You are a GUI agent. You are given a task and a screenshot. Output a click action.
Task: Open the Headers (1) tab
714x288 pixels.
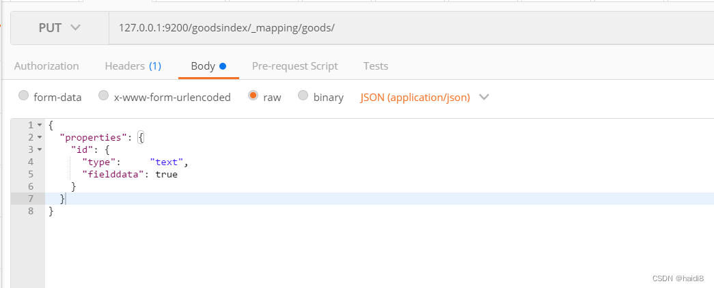point(133,66)
